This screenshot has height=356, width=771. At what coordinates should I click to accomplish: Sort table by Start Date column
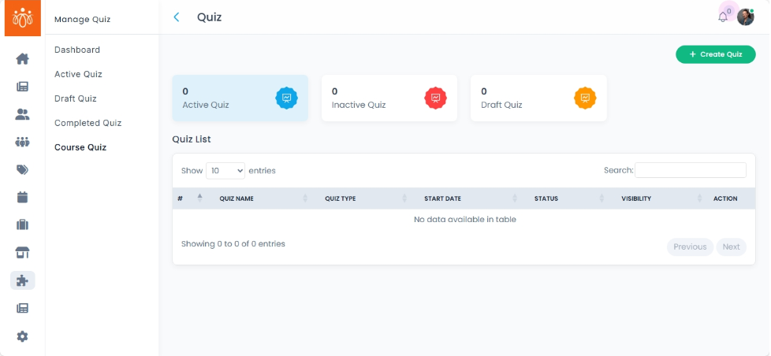(442, 198)
